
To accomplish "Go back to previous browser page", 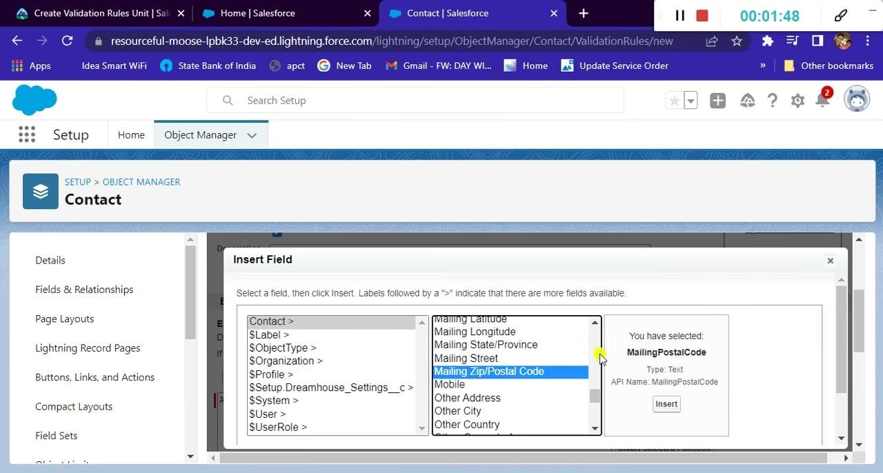I will click(17, 41).
